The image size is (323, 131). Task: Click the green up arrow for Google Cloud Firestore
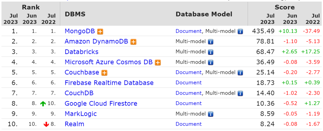click(x=43, y=104)
